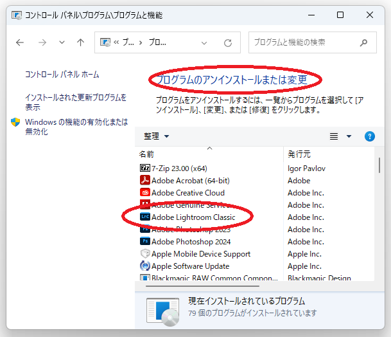Click the search magnifier icon
Viewport: 391px width, 337px height.
pyautogui.click(x=363, y=42)
